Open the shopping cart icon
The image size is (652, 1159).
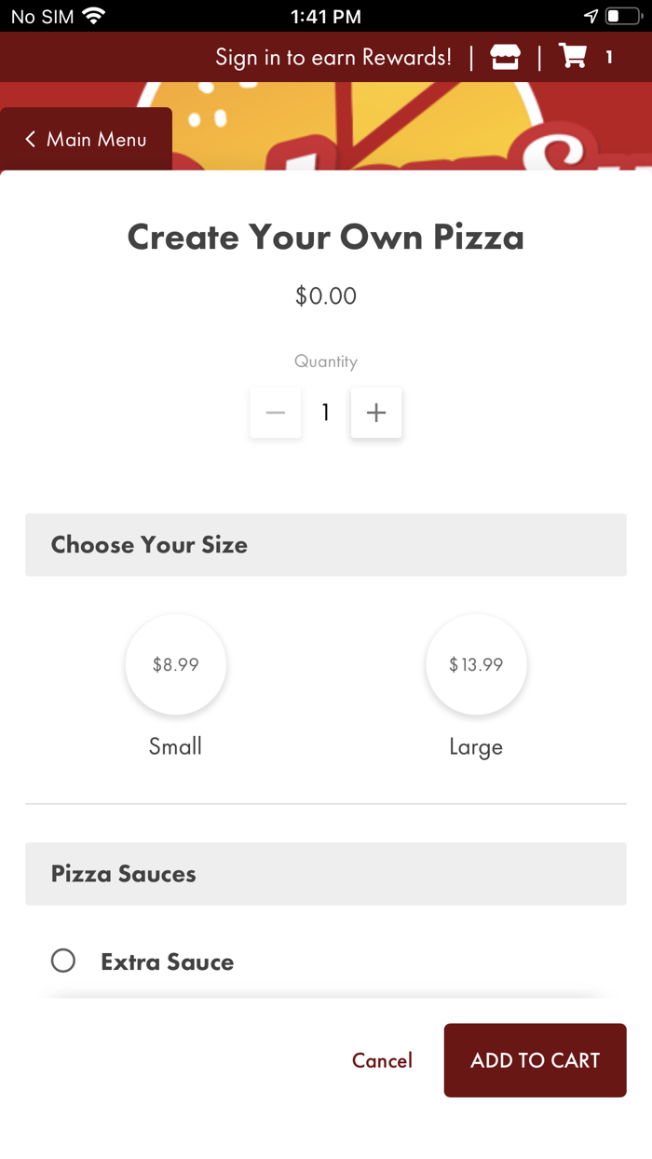pos(573,57)
